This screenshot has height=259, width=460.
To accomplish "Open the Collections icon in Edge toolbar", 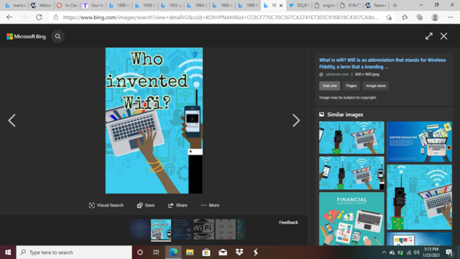I will pos(420,17).
